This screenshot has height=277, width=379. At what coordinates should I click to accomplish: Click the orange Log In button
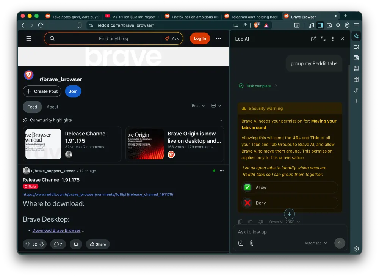200,38
